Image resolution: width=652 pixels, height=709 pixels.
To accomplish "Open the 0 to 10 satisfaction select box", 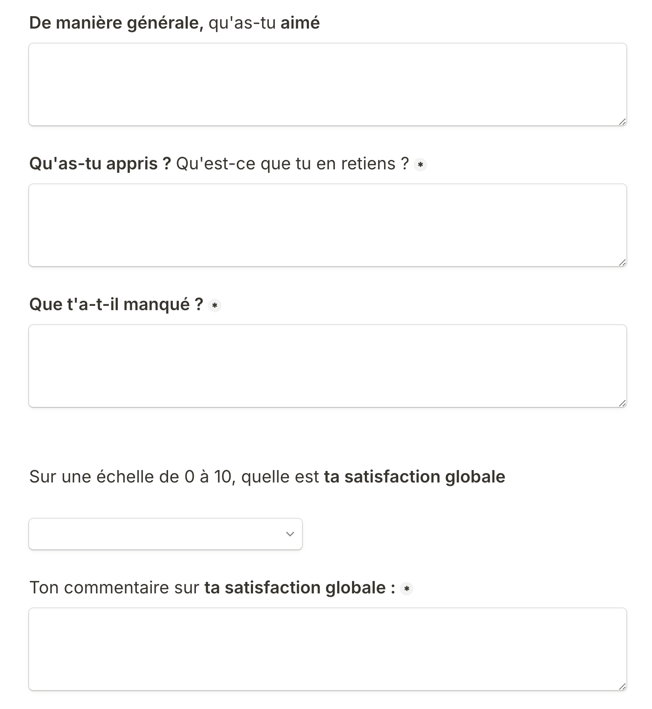I will 166,534.
